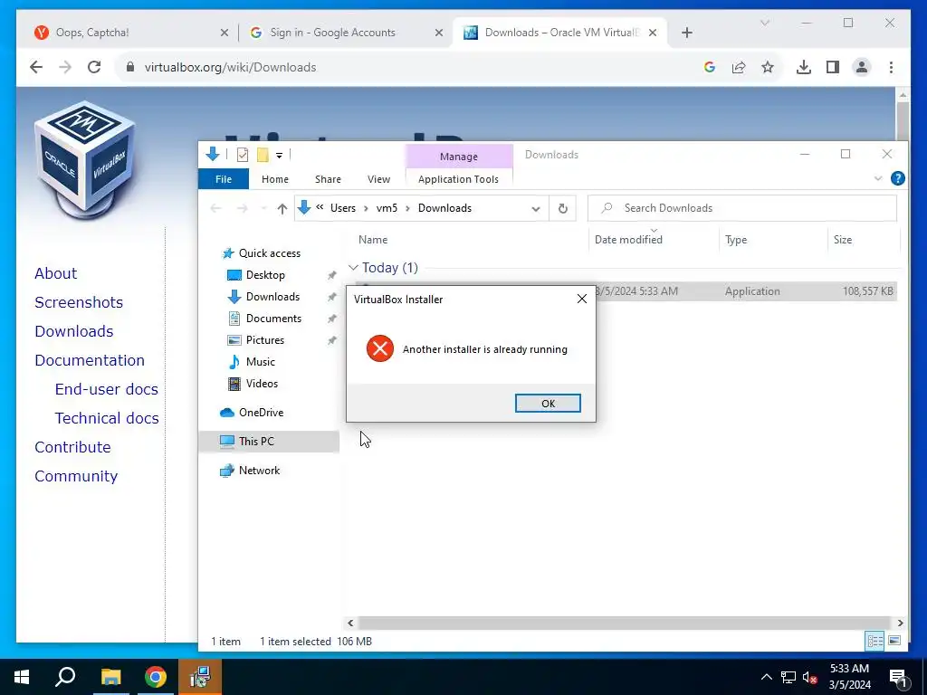
Task: Click the Properties icon in quick access toolbar
Action: 243,155
